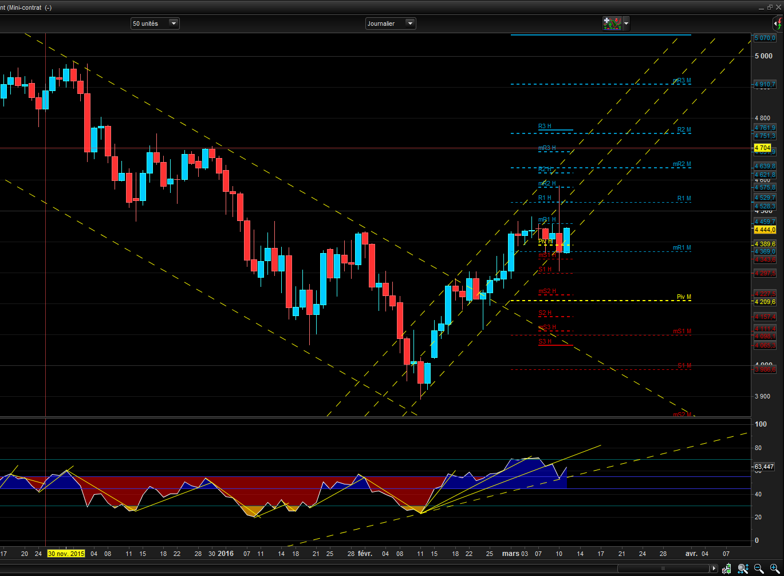Restore down the chart window
This screenshot has height=576, width=784.
[770, 7]
